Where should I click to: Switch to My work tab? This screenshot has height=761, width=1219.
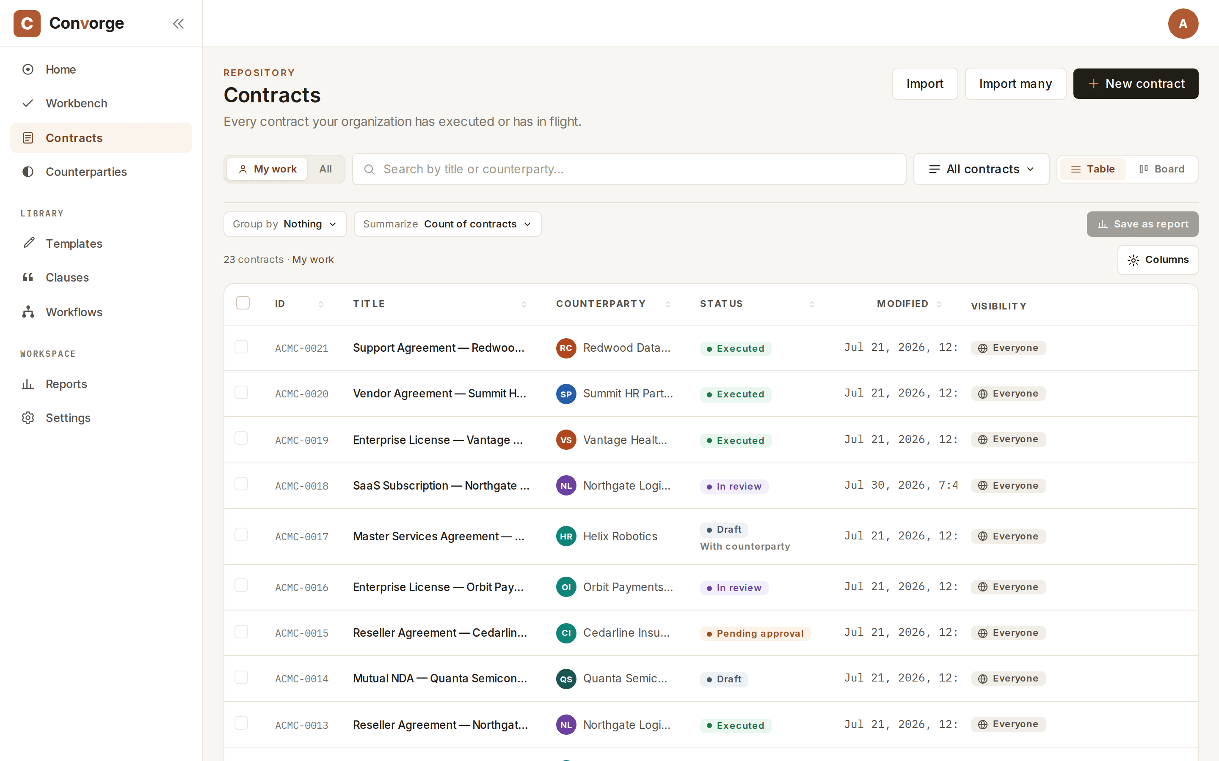(x=267, y=169)
